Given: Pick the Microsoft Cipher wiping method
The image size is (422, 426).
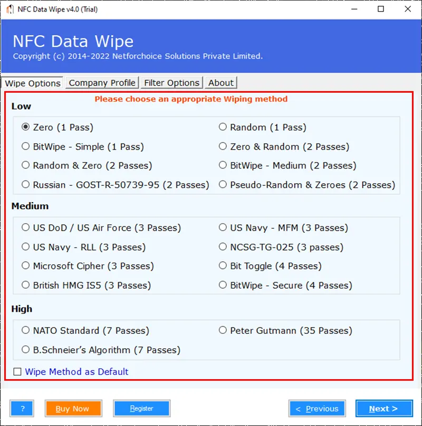Looking at the screenshot, I should click(25, 265).
